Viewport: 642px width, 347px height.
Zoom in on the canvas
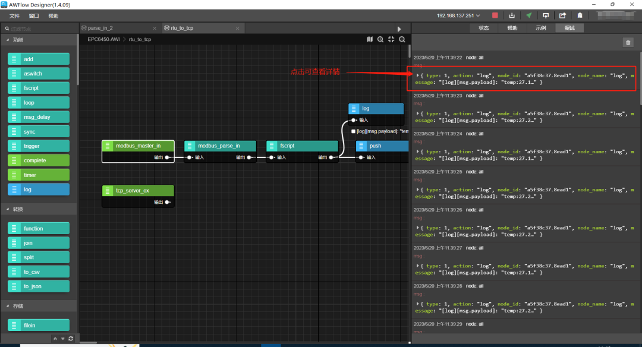pos(380,39)
